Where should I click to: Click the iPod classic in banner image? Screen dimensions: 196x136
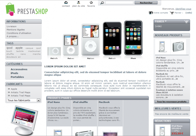click(x=90, y=40)
